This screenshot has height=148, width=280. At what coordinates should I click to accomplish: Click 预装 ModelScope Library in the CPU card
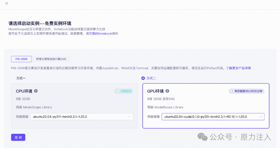pos(34,107)
